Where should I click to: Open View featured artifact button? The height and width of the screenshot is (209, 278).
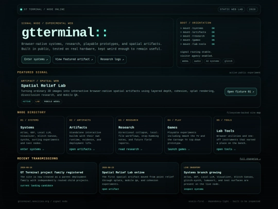(x=74, y=59)
